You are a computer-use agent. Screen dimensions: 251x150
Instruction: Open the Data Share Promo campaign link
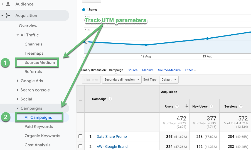tap(112, 137)
